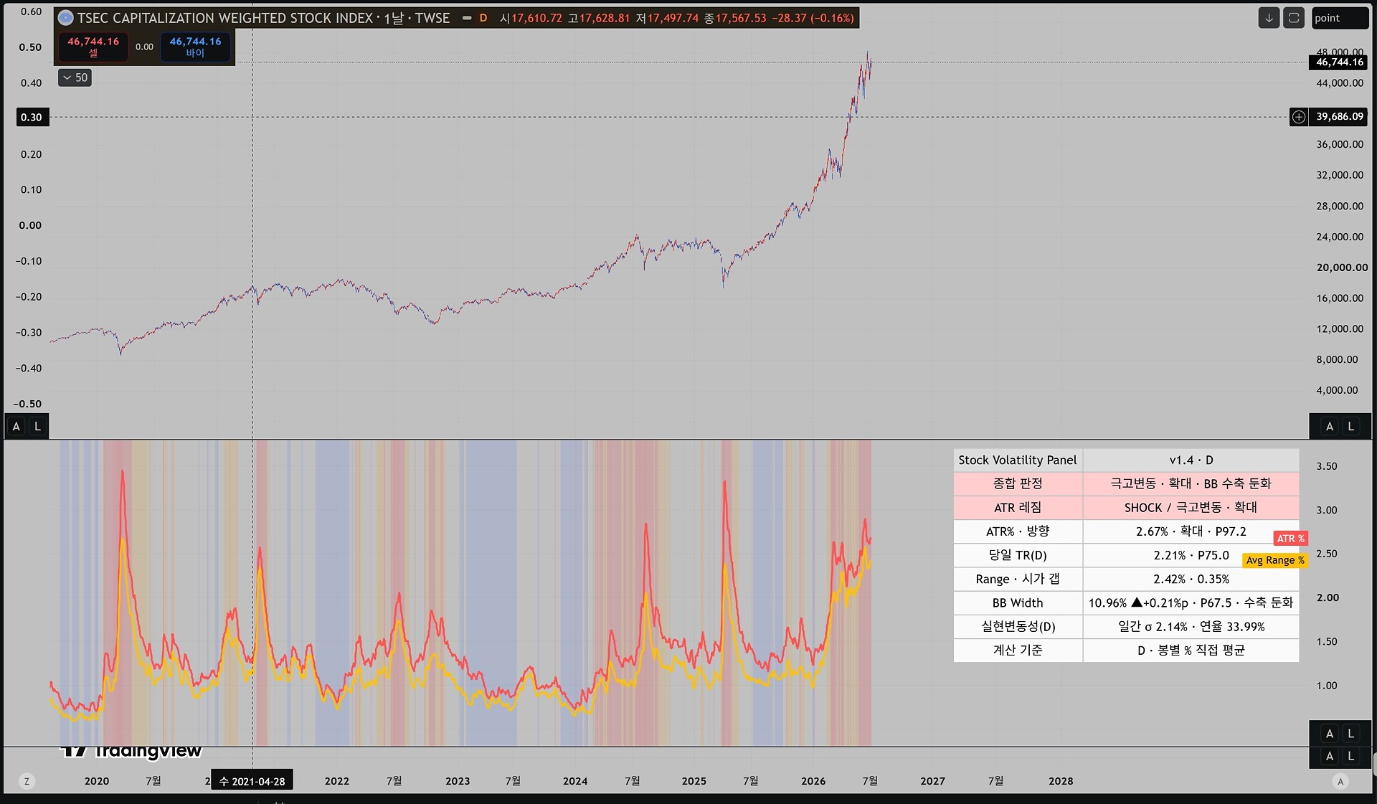Click the close value 17,567.53 in legend

(741, 18)
